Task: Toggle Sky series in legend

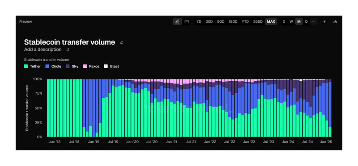Action: (72, 66)
